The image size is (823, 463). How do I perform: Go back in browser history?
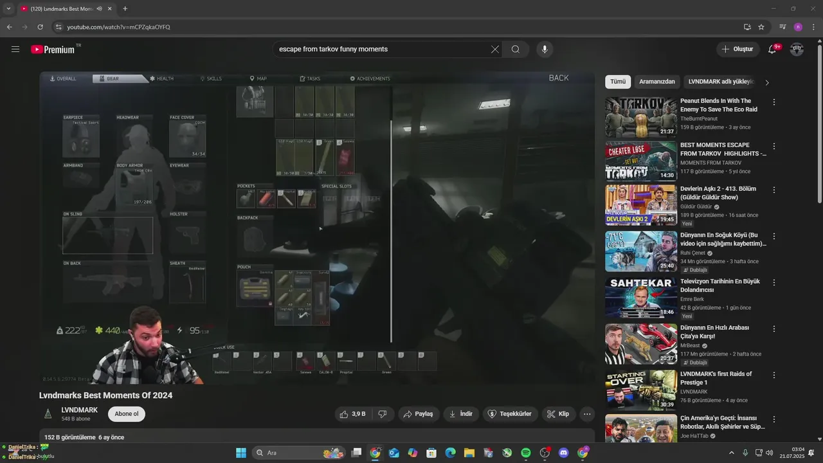9,27
